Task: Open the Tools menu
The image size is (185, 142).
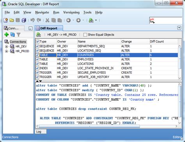Action: point(87,12)
